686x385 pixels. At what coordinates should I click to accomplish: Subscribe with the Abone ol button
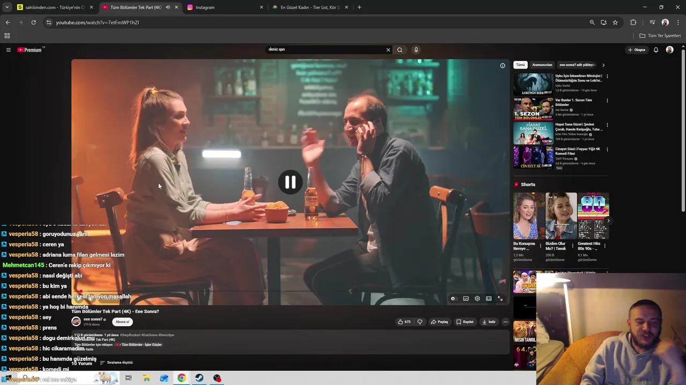[x=122, y=322]
